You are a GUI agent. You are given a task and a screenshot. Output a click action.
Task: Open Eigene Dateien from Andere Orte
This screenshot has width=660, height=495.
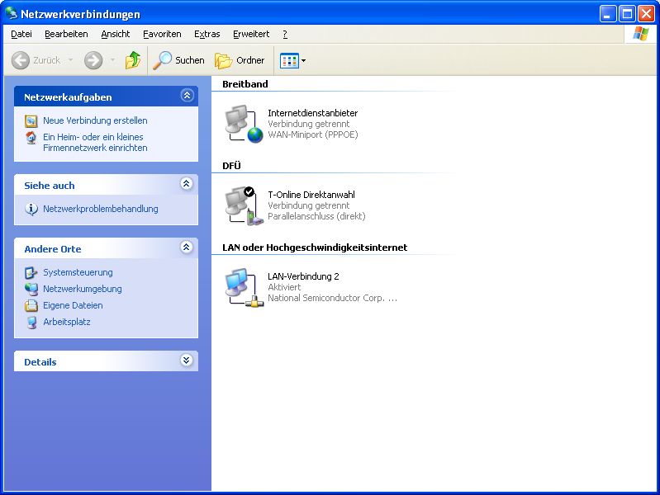[73, 305]
